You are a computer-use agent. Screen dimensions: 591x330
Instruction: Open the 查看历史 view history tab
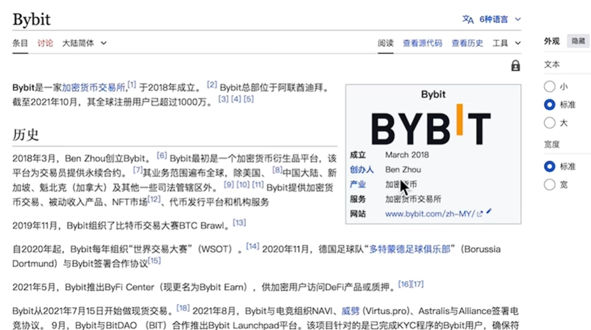point(467,43)
